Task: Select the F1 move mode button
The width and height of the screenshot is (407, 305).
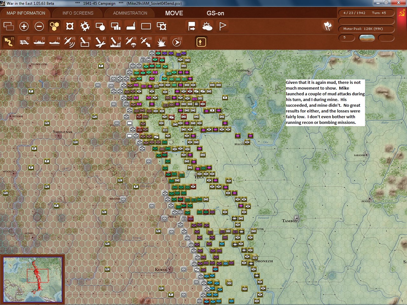Action: coord(9,42)
